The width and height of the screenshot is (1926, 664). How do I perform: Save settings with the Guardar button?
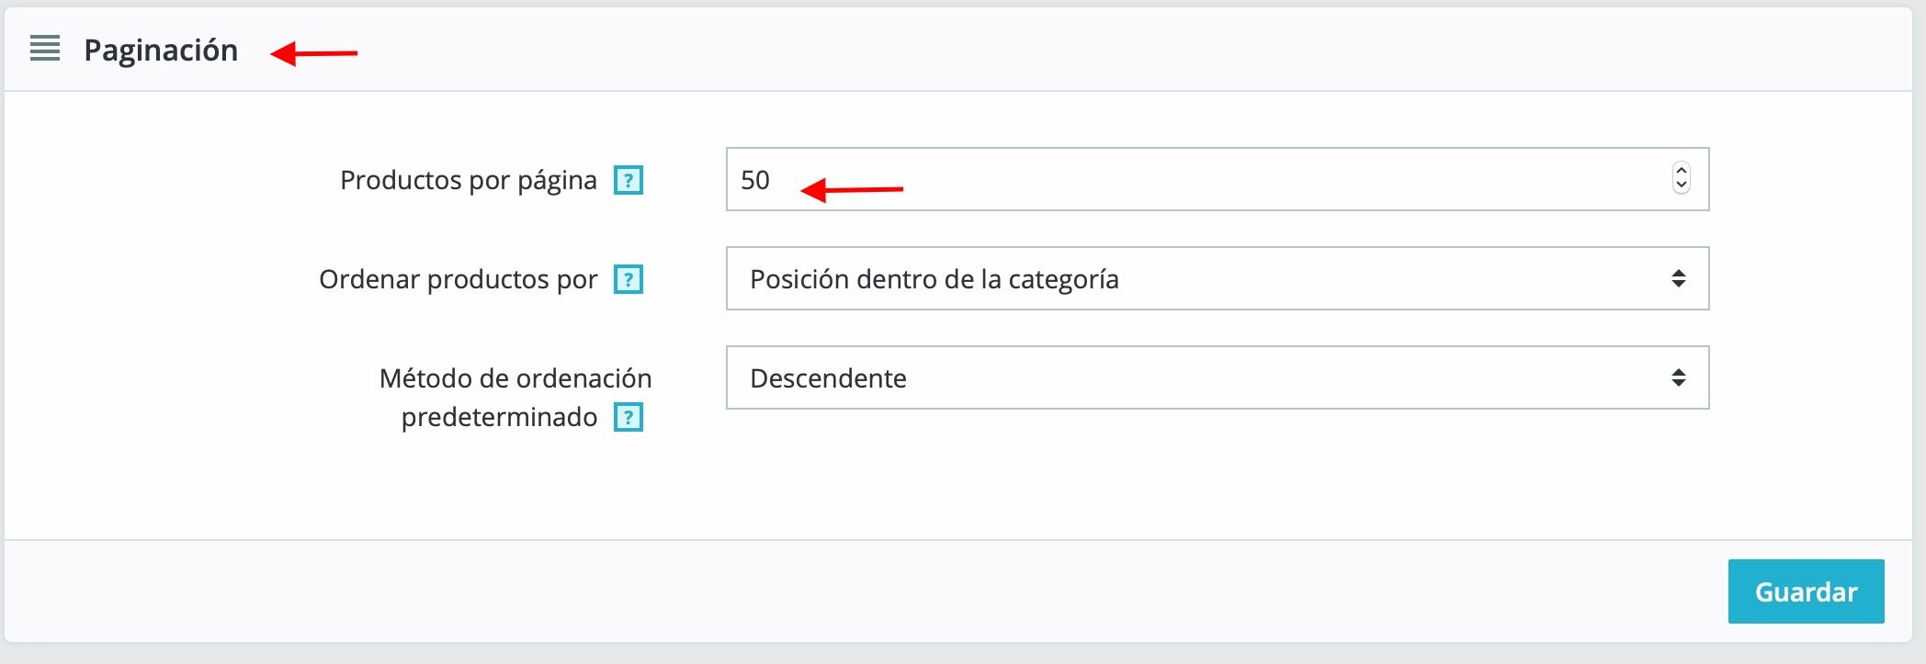(1806, 591)
